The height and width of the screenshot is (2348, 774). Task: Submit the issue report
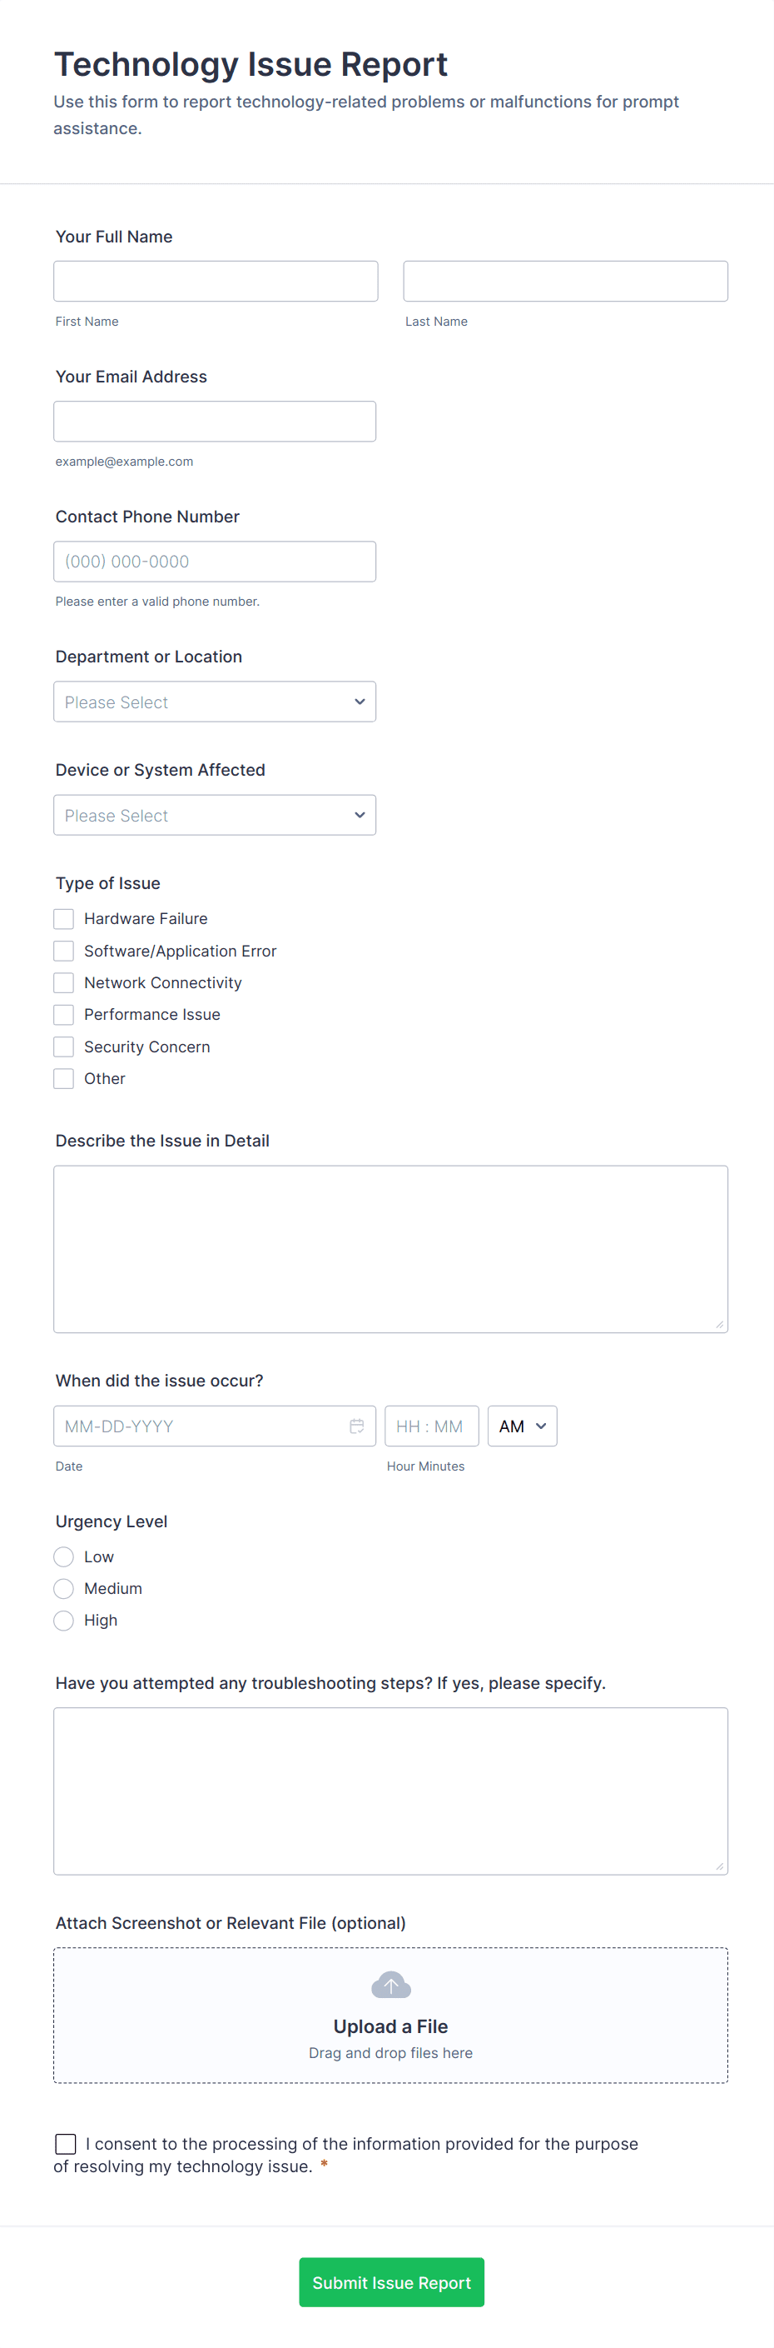click(391, 2281)
